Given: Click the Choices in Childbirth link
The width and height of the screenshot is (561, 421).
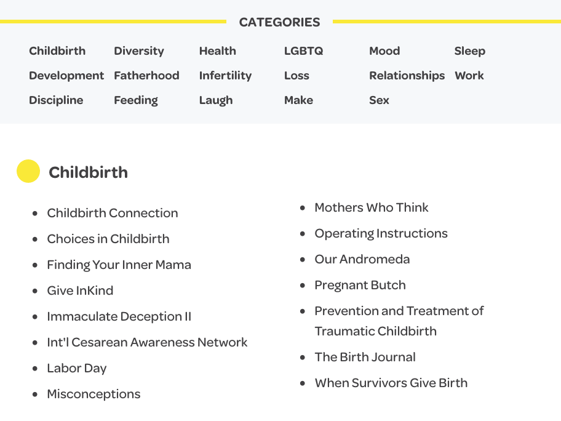Looking at the screenshot, I should tap(108, 239).
